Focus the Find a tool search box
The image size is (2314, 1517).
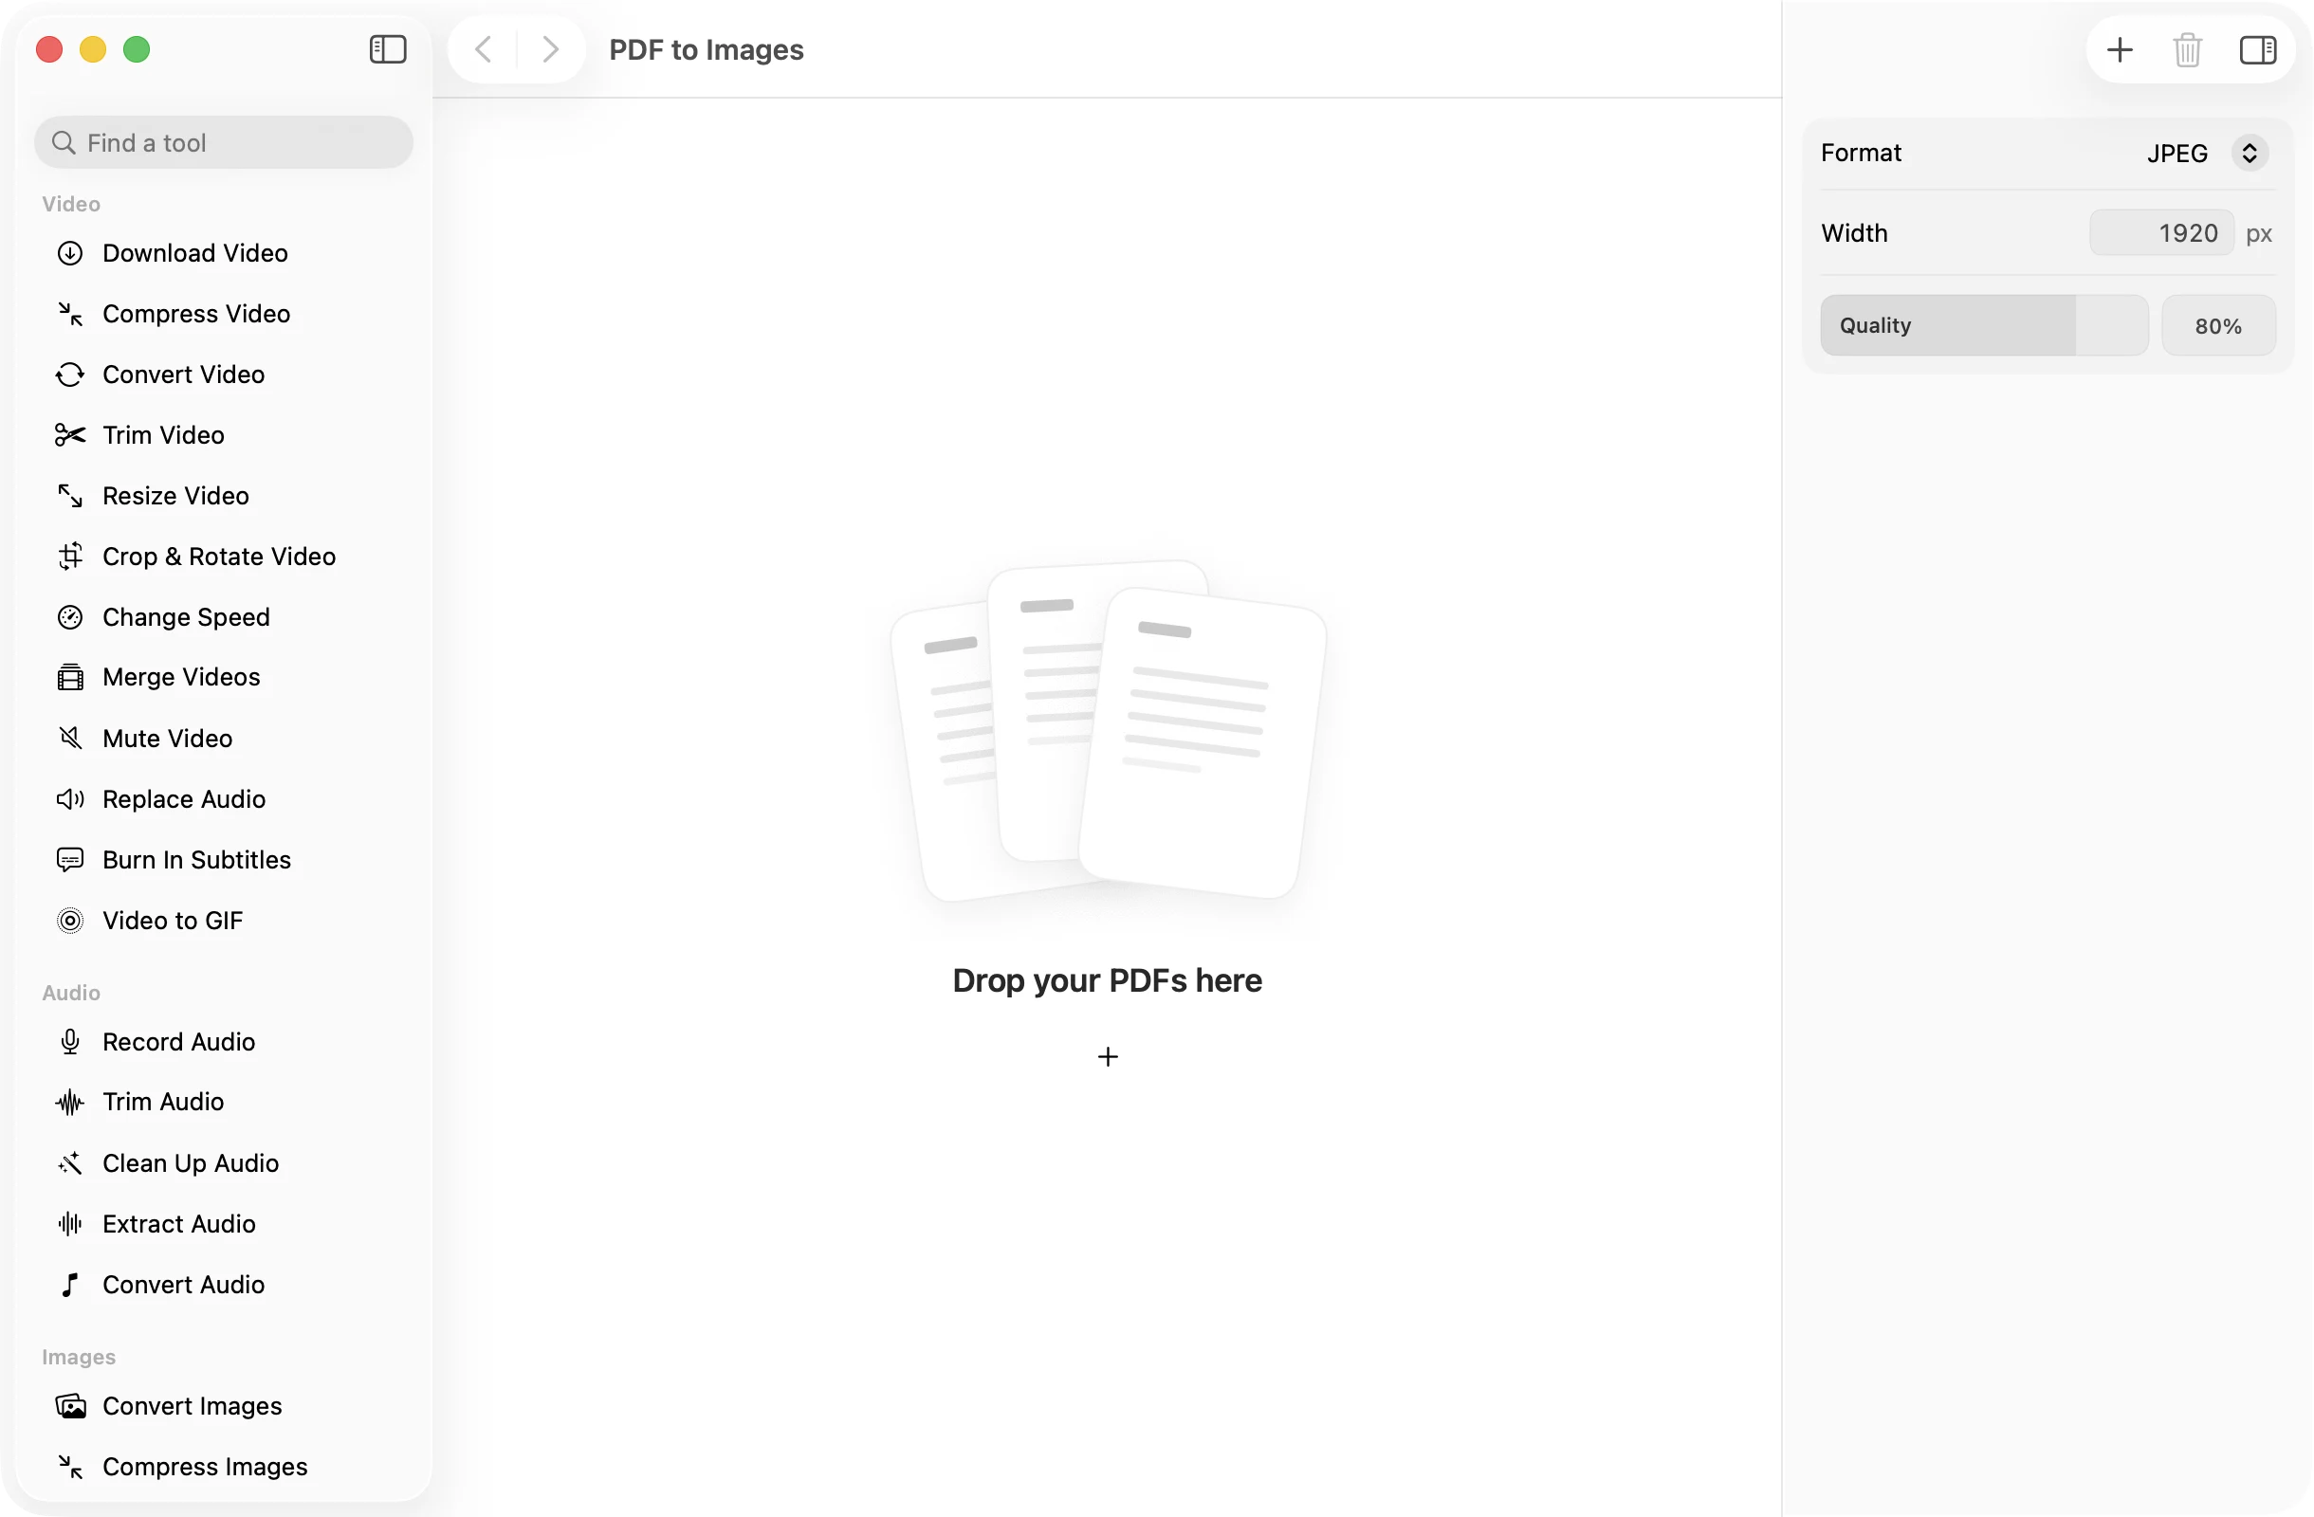224,143
